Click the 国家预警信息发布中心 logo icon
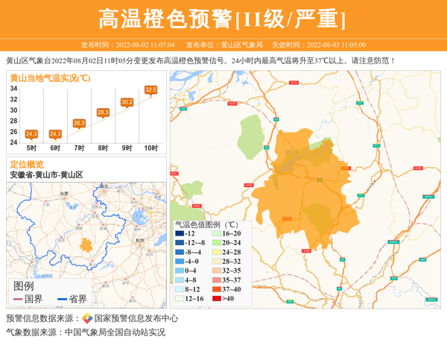447x351 pixels. tap(87, 319)
